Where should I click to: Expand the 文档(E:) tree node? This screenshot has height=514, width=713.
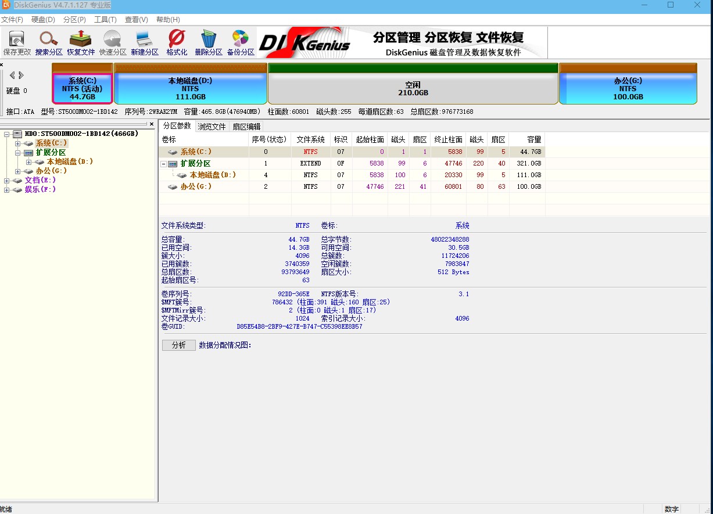point(6,180)
